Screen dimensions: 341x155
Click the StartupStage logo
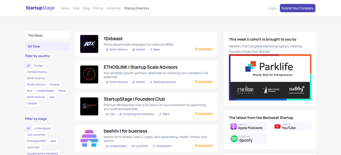[40, 8]
